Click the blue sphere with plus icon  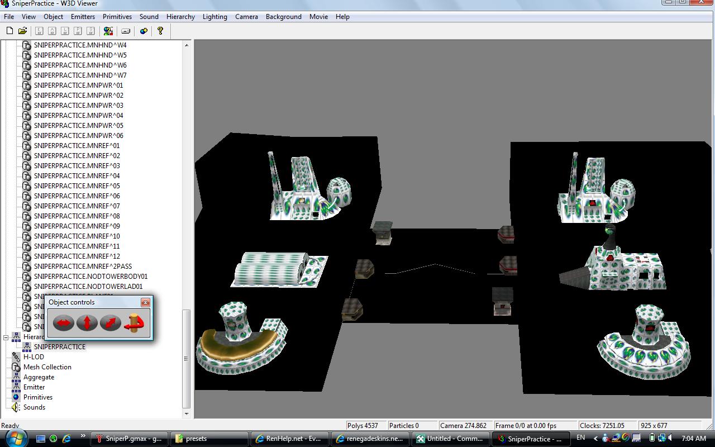[x=144, y=31]
